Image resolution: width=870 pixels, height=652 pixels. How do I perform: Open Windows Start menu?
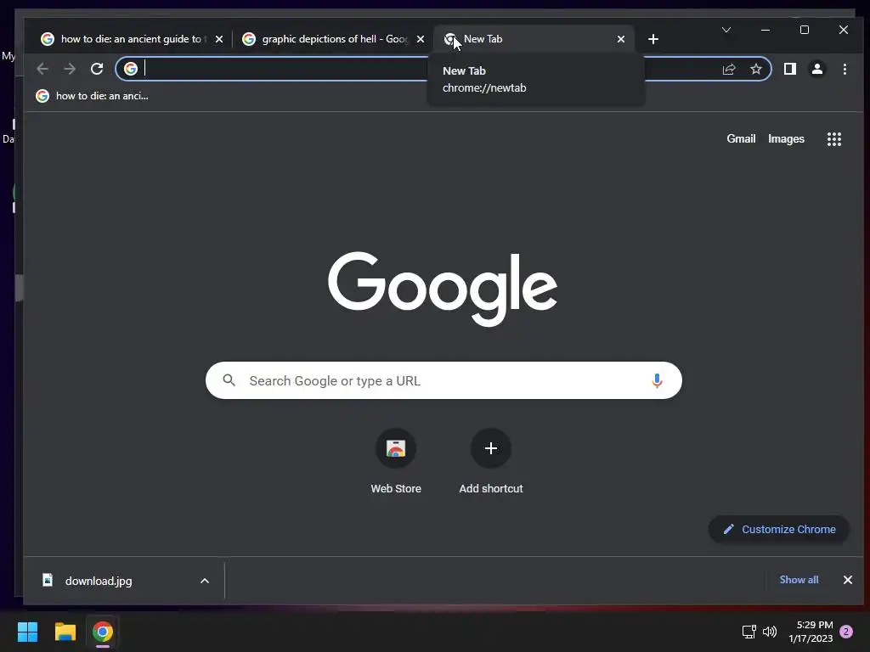(27, 632)
